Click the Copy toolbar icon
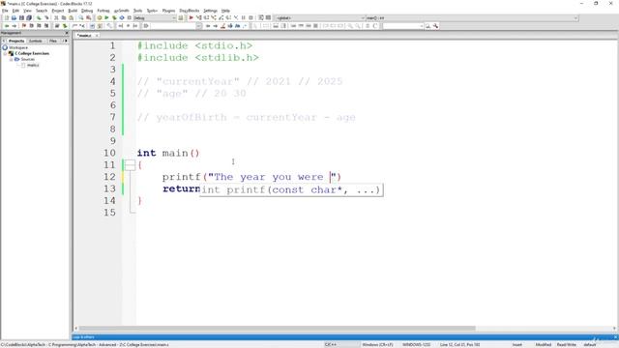Screen dimensions: 619x348 [x=64, y=18]
